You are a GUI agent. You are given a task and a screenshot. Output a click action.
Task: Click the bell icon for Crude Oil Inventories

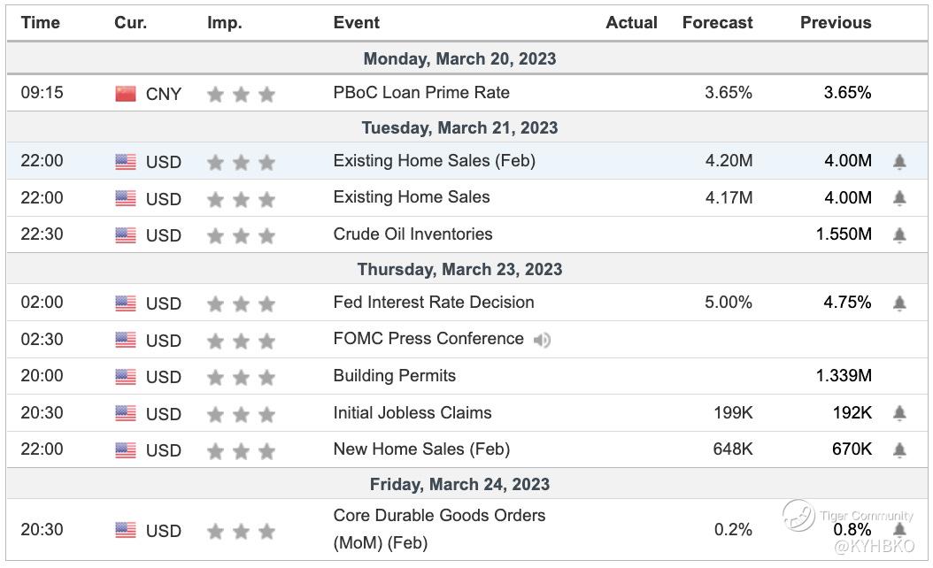pos(899,235)
